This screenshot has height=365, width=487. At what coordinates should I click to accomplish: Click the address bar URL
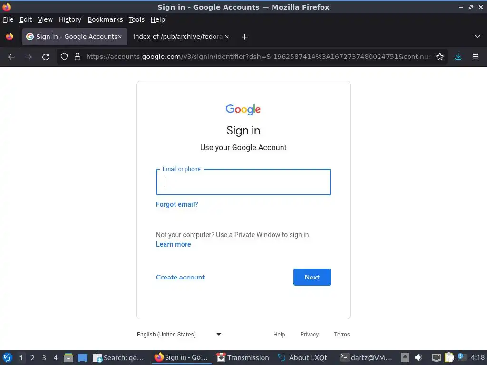point(258,57)
